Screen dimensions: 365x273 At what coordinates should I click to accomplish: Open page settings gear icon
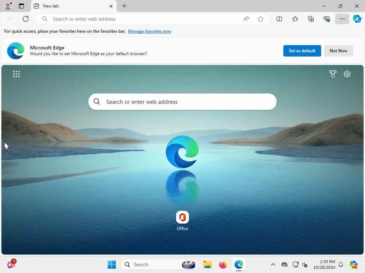(x=347, y=74)
